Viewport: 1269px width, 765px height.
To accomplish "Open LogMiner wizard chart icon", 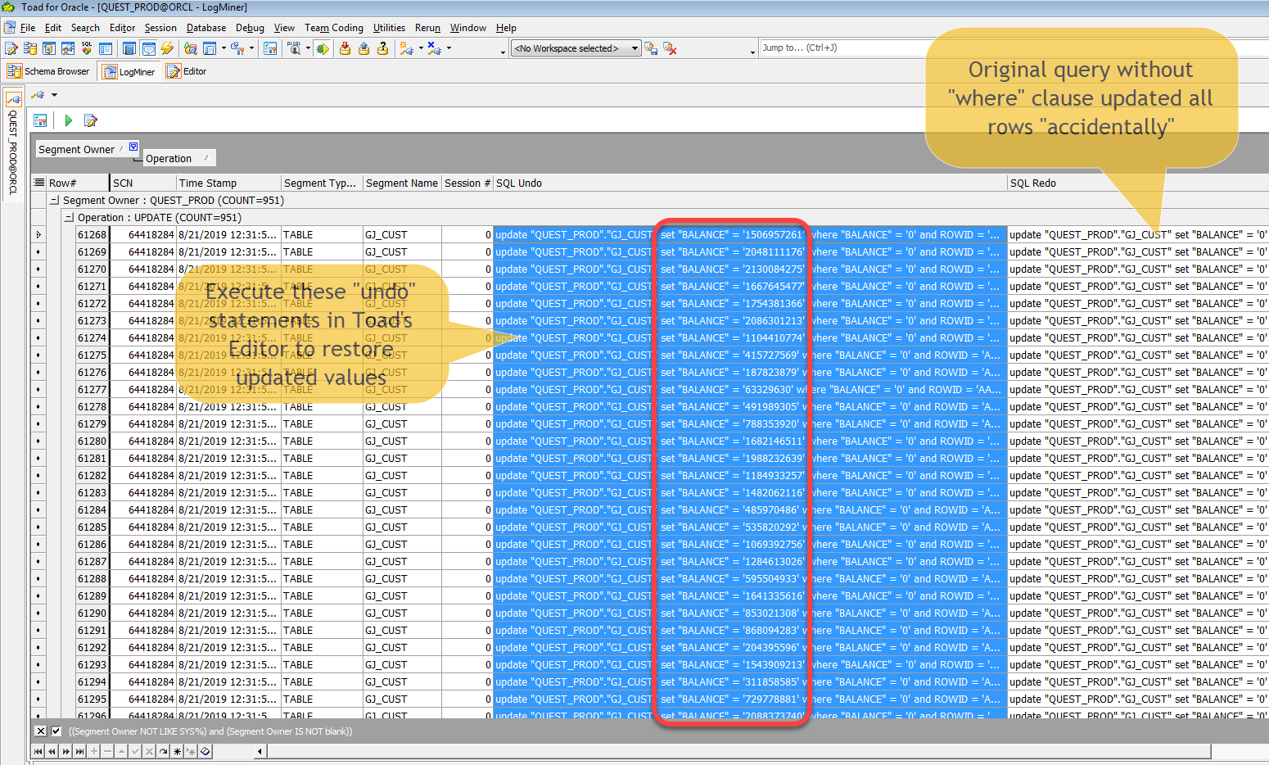I will pyautogui.click(x=40, y=120).
